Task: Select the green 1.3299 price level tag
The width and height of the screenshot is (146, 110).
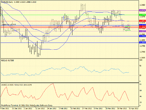Action: (x=142, y=15)
